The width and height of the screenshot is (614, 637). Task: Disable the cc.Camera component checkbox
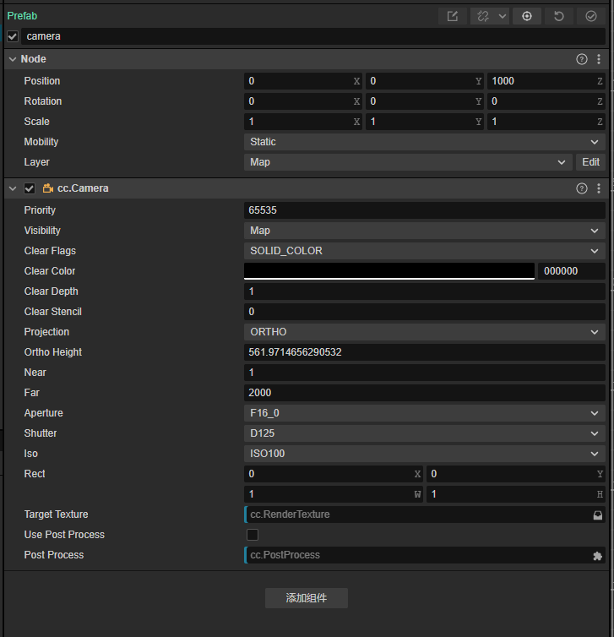30,188
